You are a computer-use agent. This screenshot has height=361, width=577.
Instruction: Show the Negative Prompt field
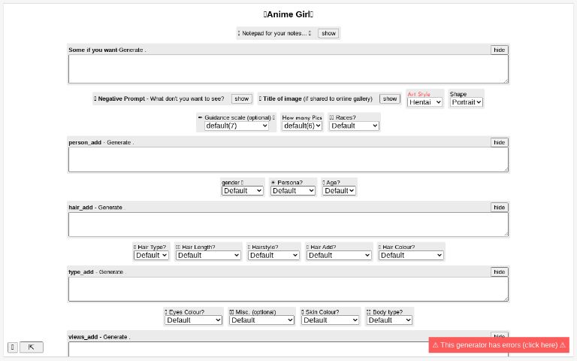[x=241, y=99]
